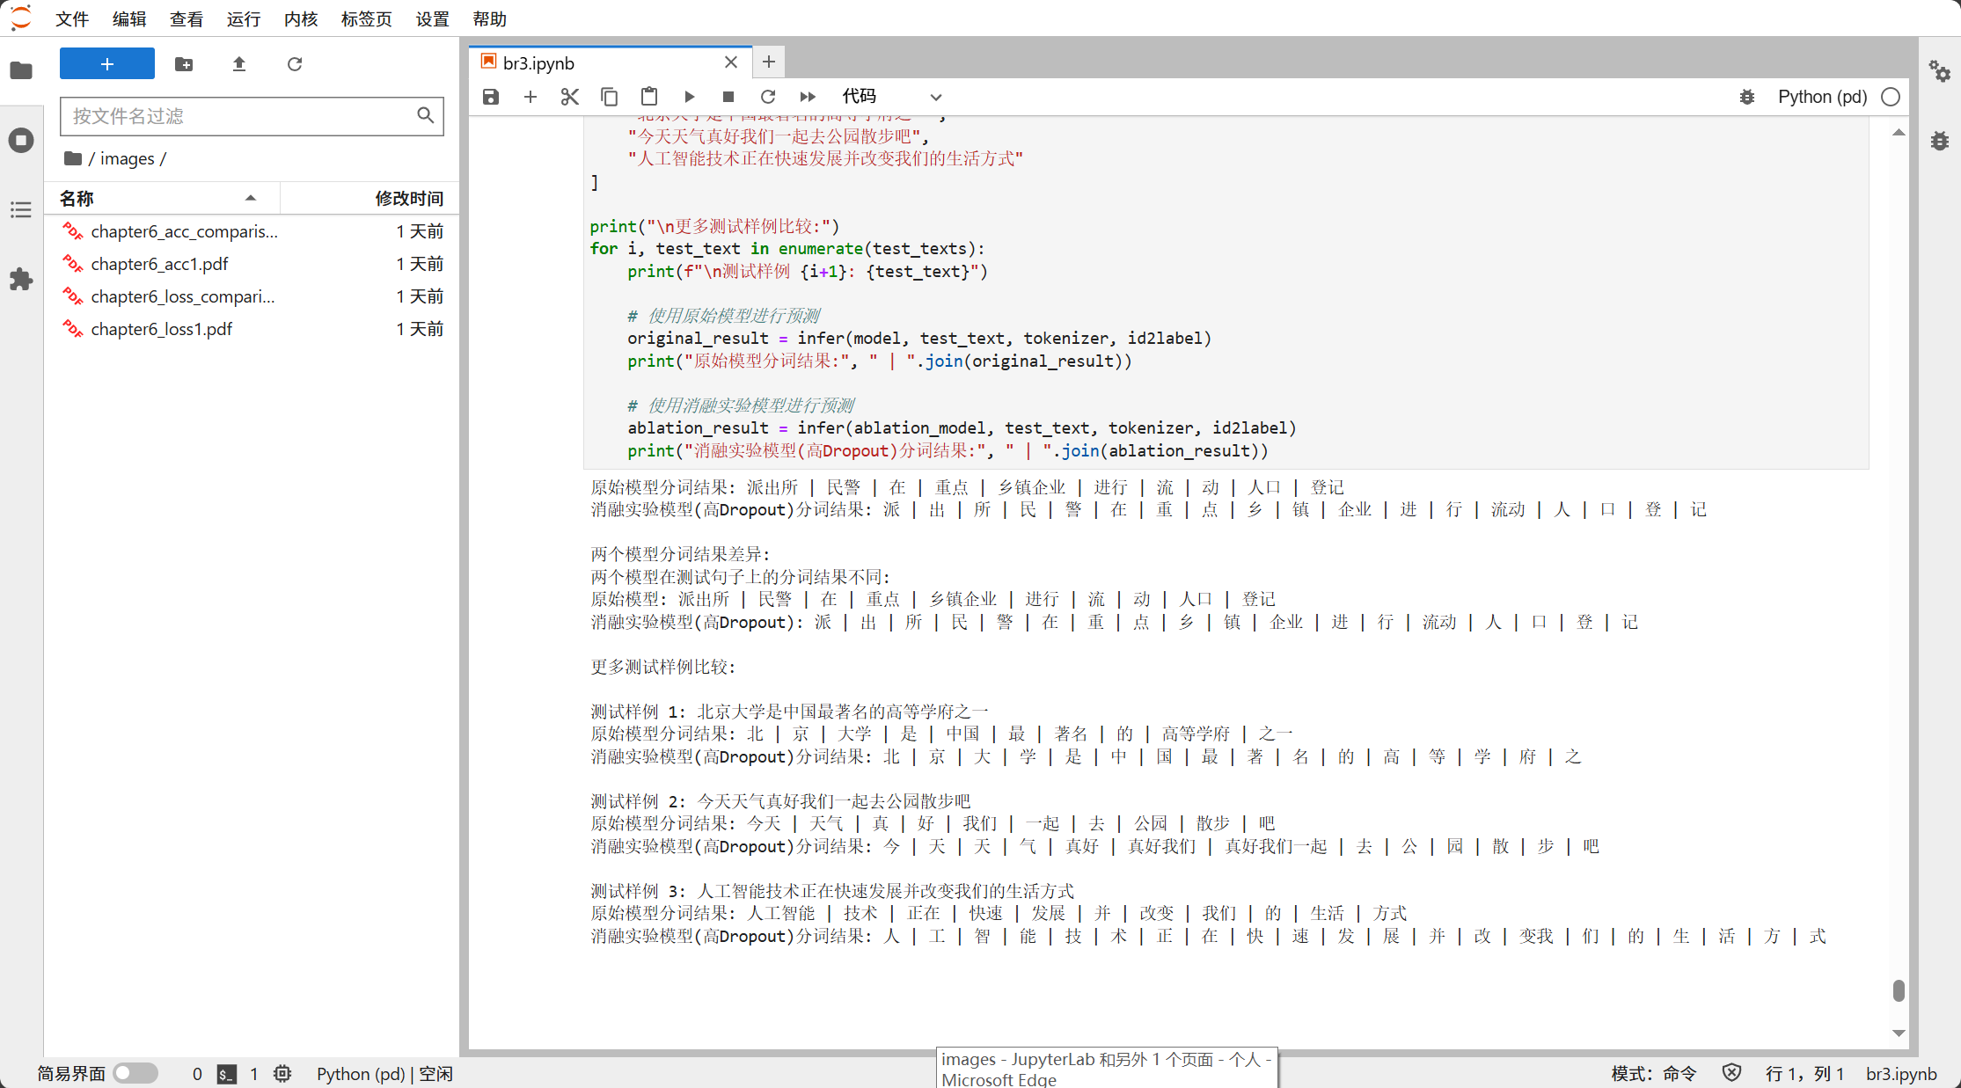1961x1088 pixels.
Task: Select chapter6_loss1.pdf file
Action: click(x=252, y=329)
